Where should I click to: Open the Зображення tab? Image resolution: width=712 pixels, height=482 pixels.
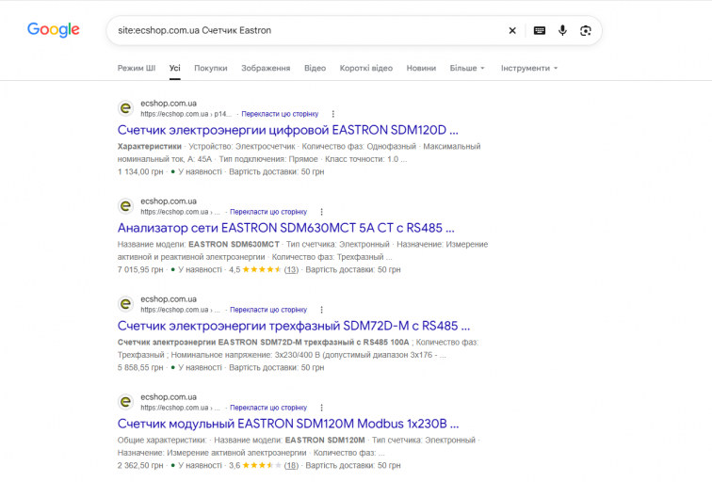(266, 68)
